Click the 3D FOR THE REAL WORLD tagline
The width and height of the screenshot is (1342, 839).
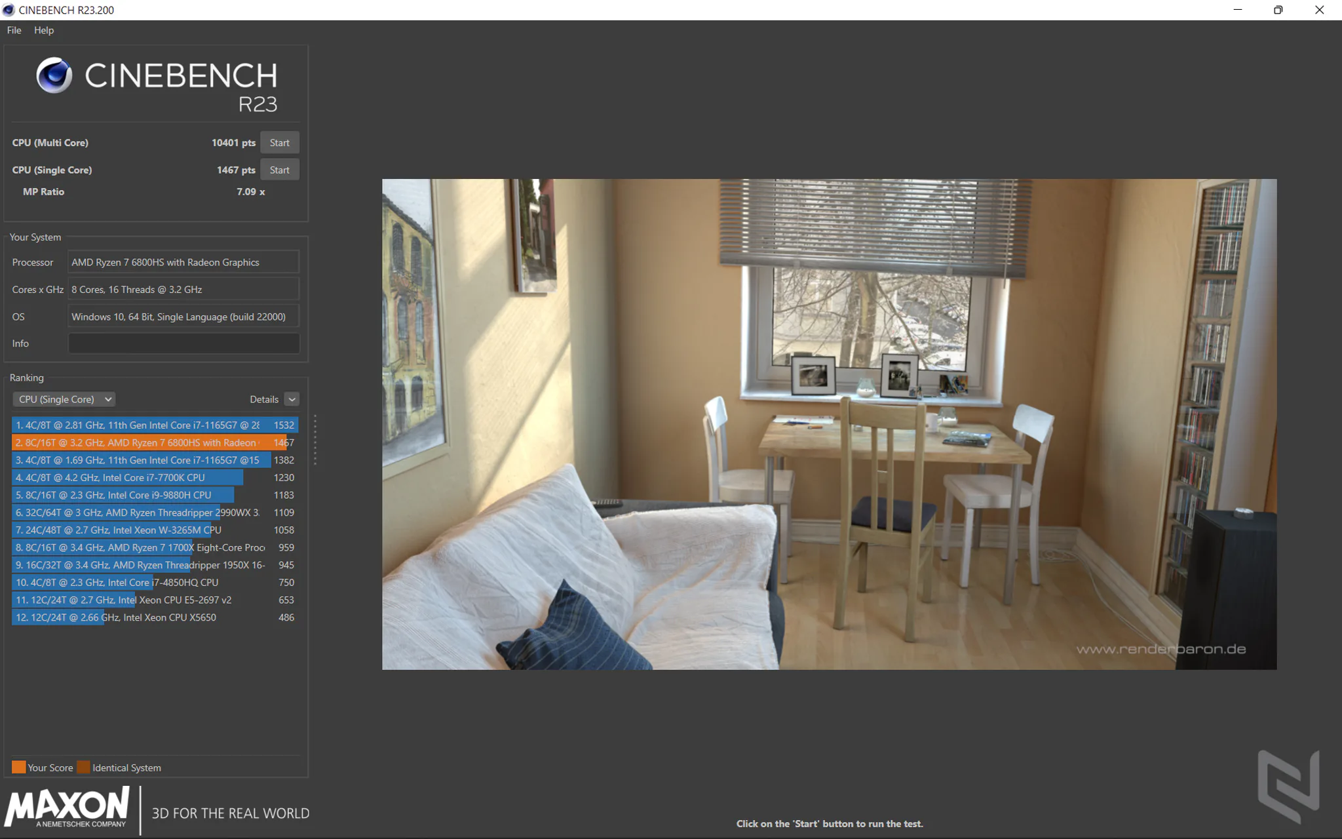[231, 813]
